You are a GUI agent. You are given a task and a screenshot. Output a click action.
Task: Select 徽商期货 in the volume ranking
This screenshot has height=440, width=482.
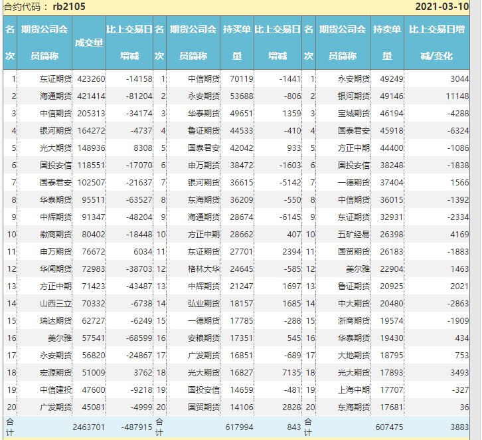56,235
